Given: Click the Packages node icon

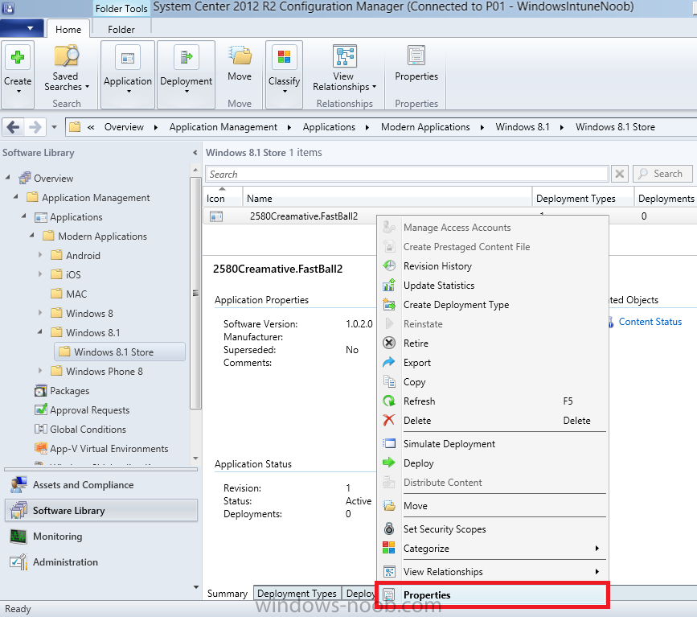Looking at the screenshot, I should pyautogui.click(x=40, y=391).
